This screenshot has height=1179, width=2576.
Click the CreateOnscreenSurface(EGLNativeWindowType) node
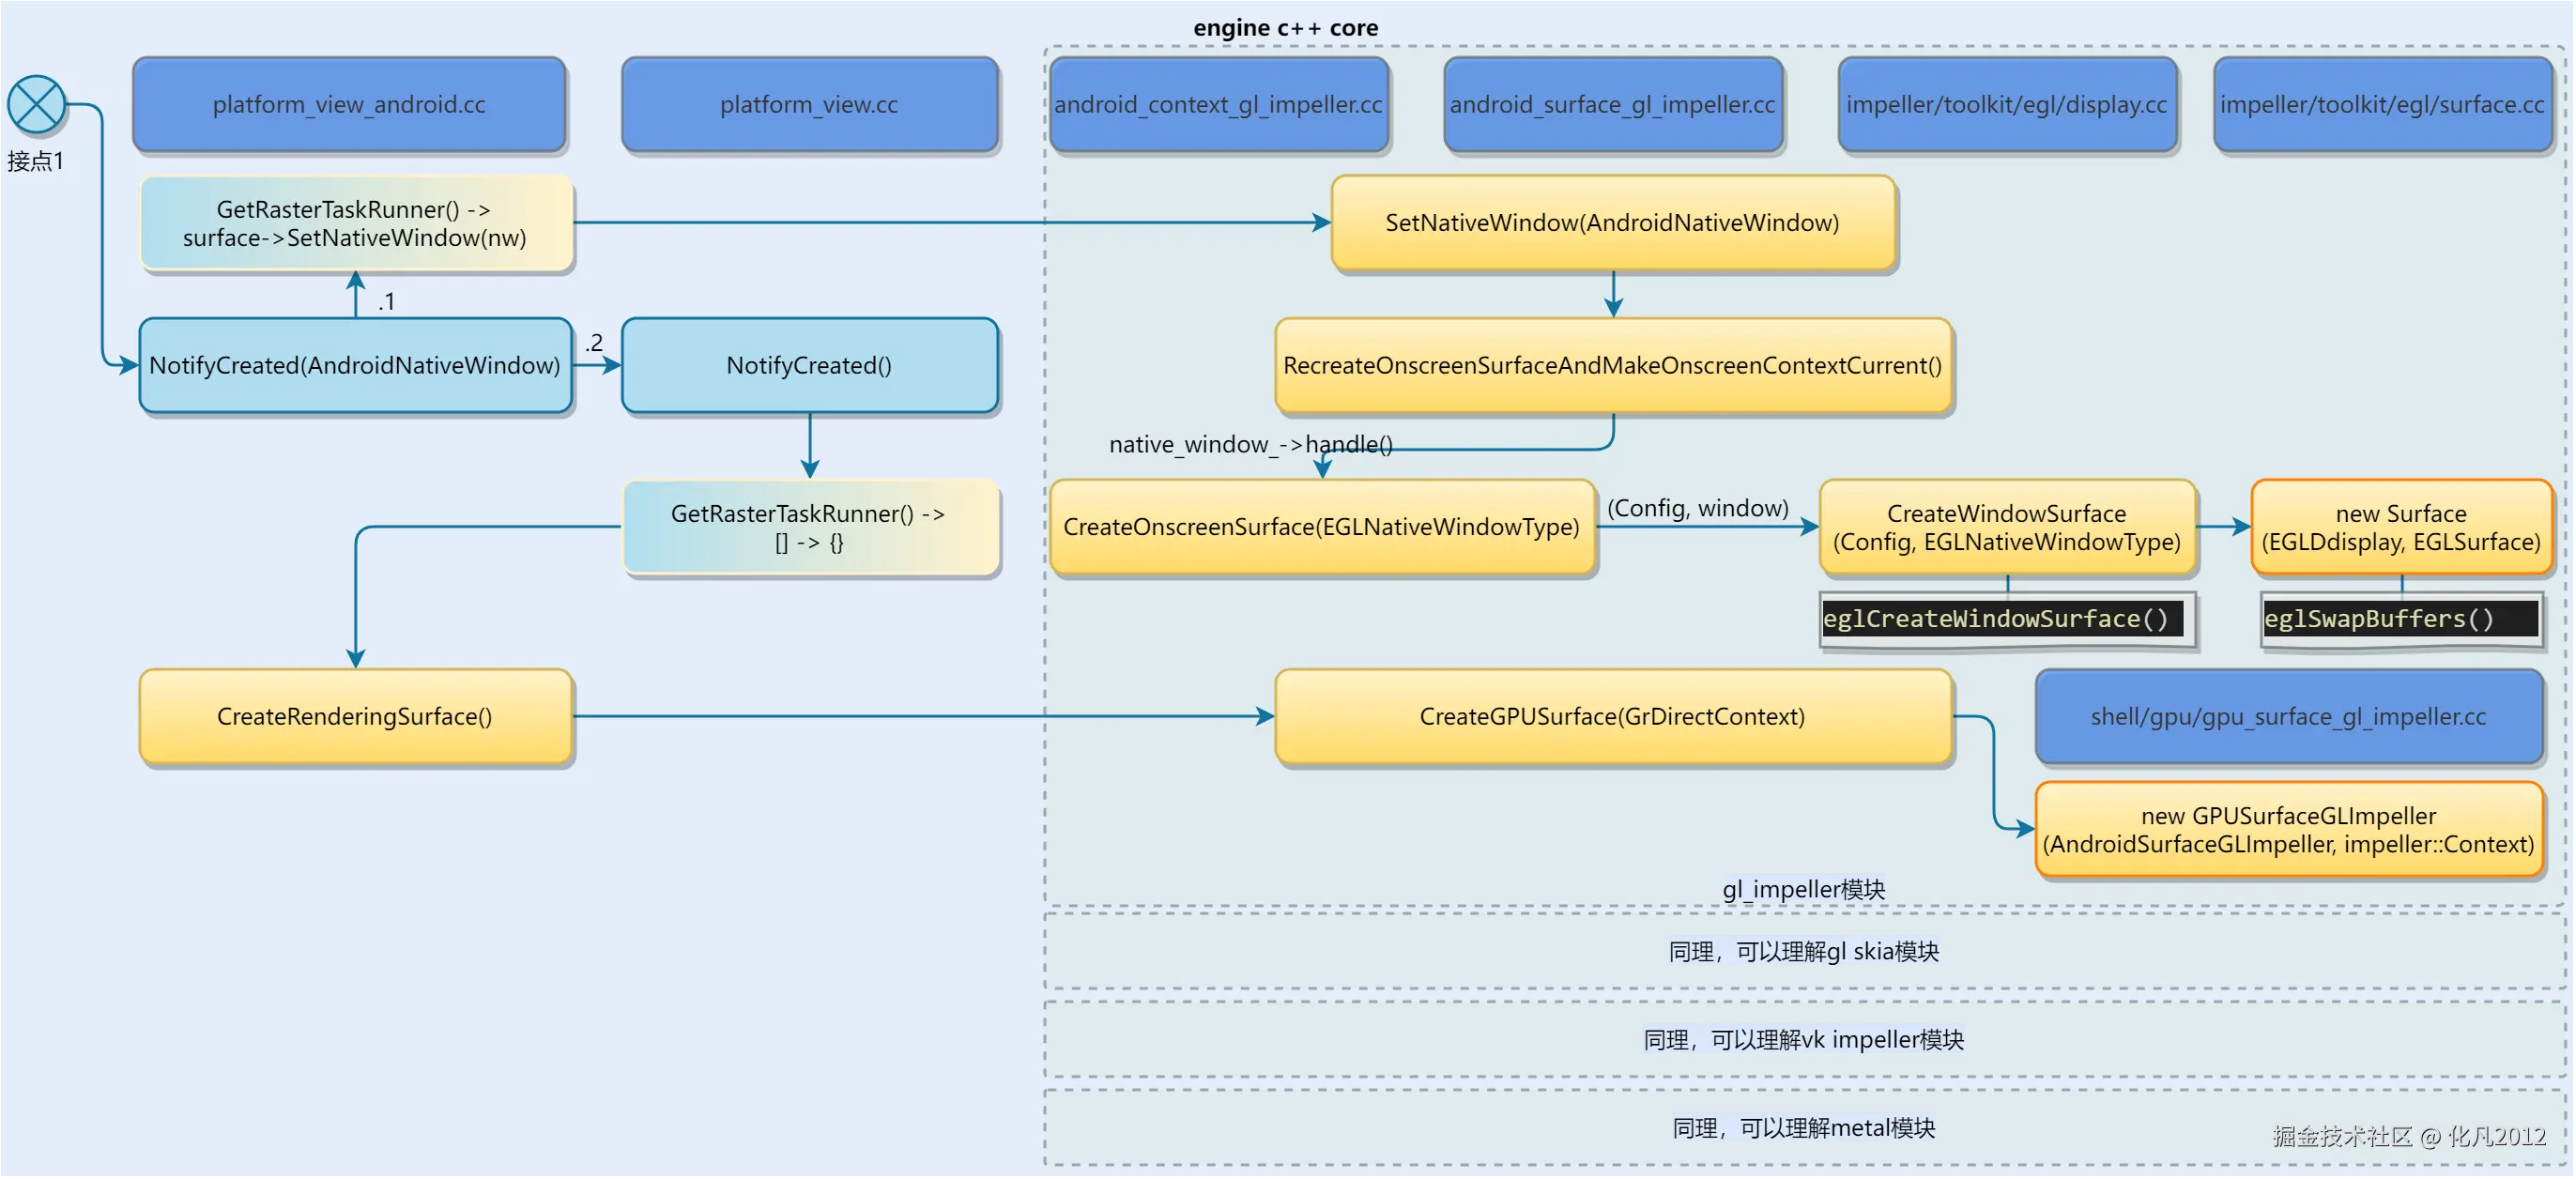point(1321,527)
